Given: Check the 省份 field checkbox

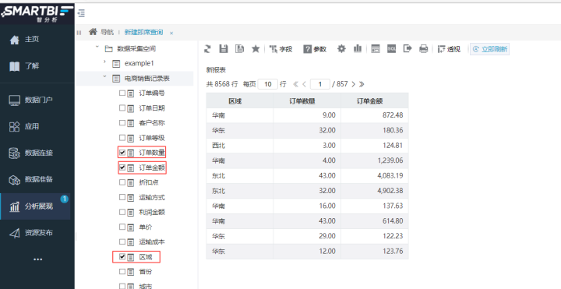Looking at the screenshot, I should click(122, 272).
